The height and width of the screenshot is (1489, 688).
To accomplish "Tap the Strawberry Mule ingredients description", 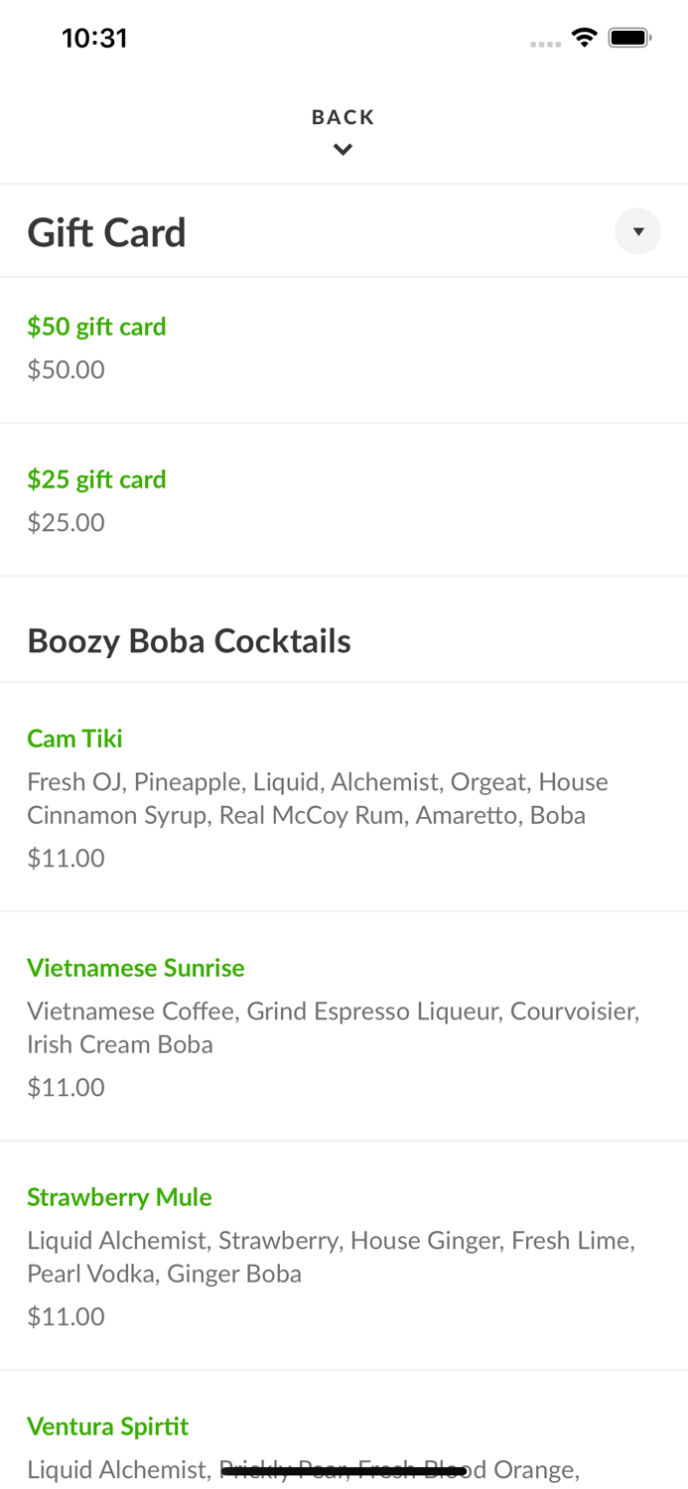I will point(331,1257).
